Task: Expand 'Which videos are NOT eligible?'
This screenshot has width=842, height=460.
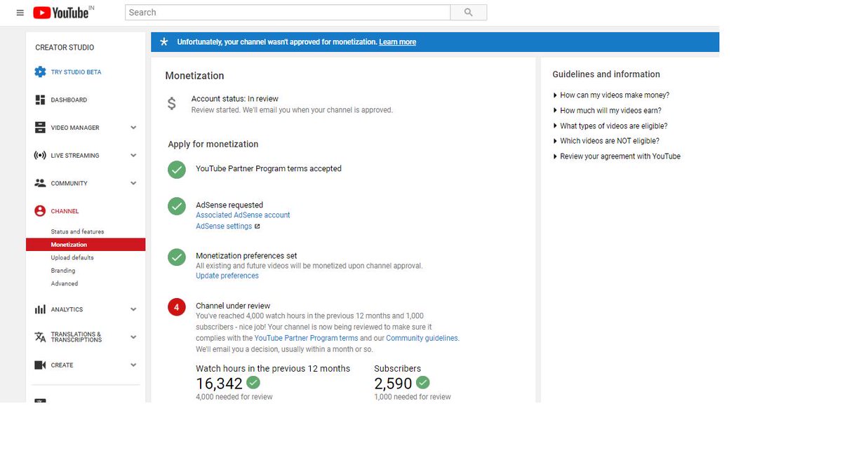Action: pos(606,141)
